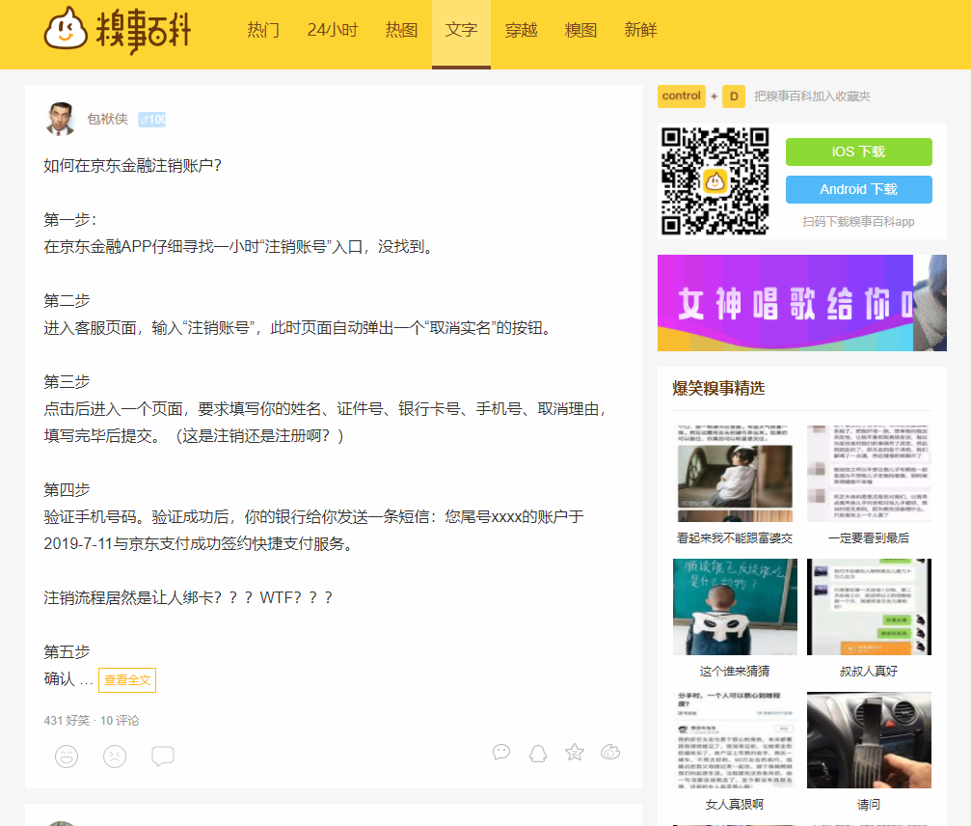This screenshot has width=971, height=826.
Task: Click the 包袱侠 user avatar
Action: (x=60, y=119)
